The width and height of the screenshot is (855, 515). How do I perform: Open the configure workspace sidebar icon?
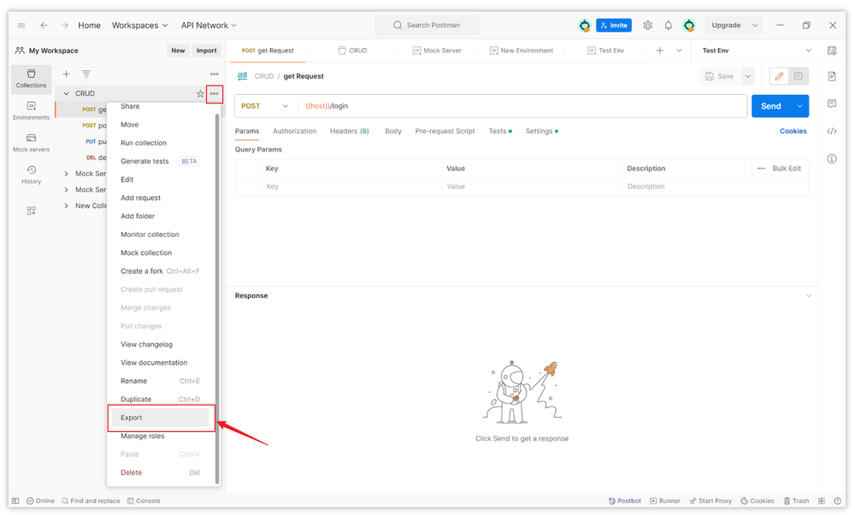tap(31, 210)
